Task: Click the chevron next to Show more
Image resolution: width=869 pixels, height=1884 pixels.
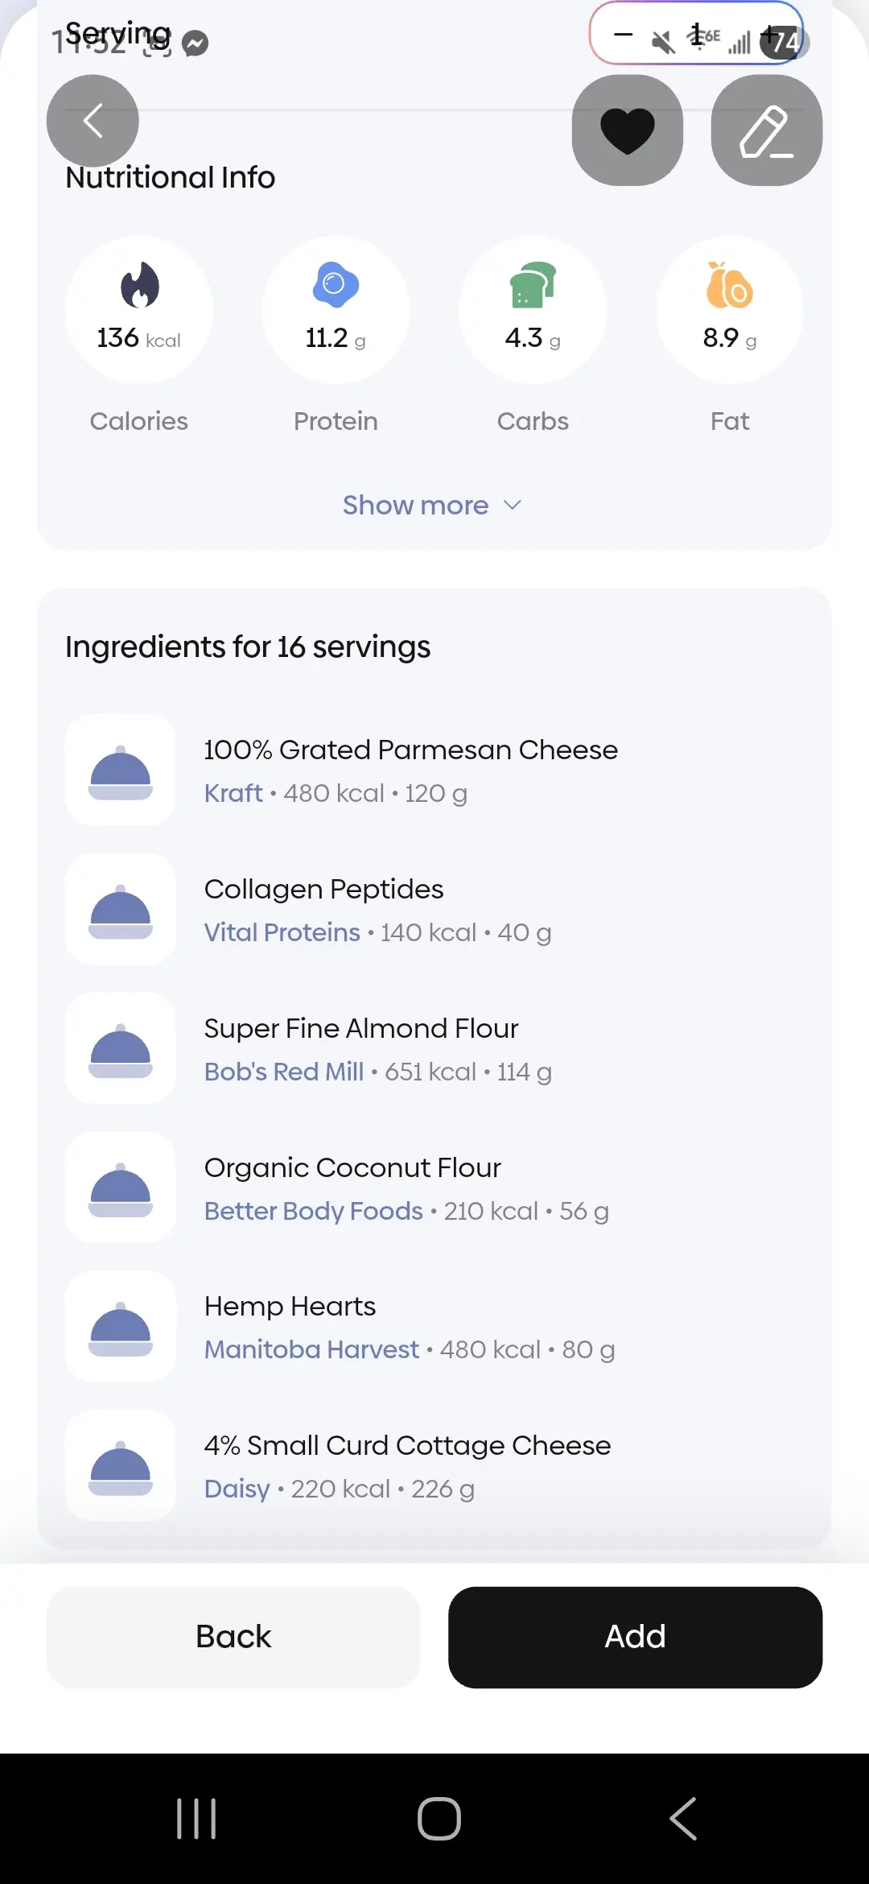Action: [x=513, y=505]
